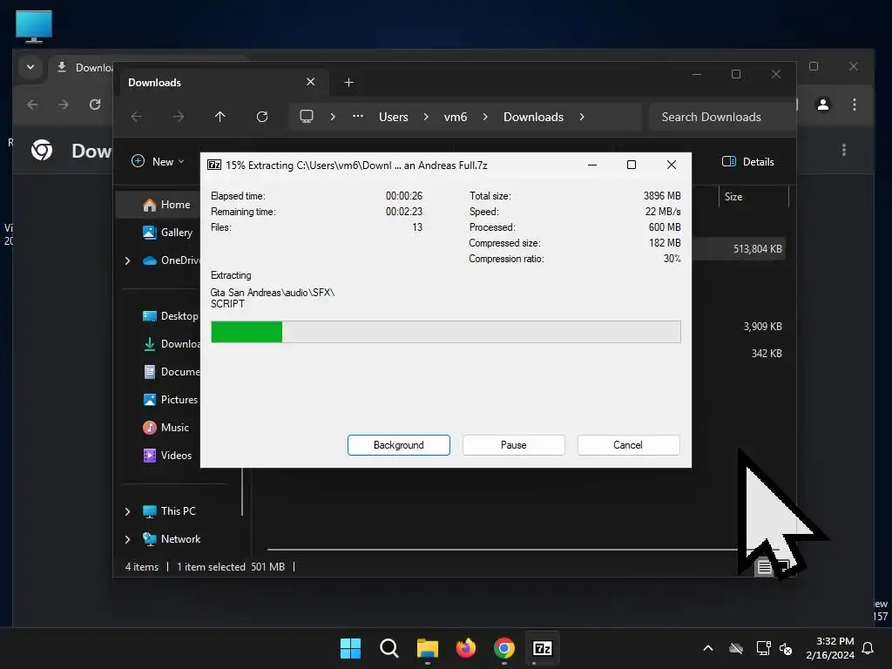
Task: Toggle the Details pane button
Action: click(747, 161)
